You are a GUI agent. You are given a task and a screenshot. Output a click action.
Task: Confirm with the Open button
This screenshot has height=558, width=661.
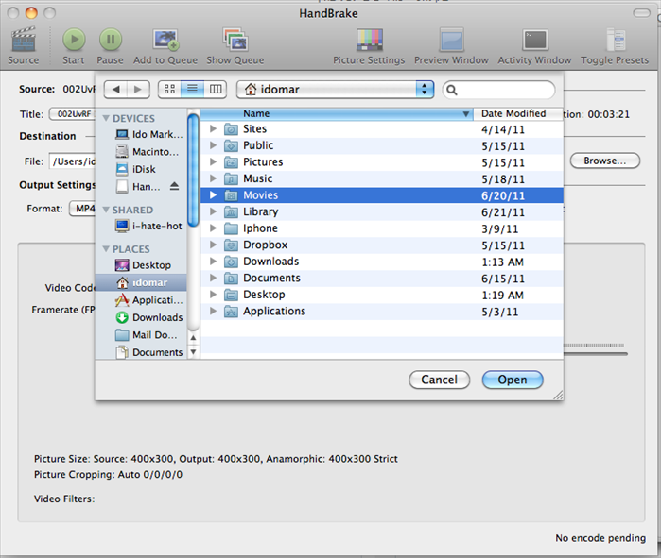tap(513, 380)
